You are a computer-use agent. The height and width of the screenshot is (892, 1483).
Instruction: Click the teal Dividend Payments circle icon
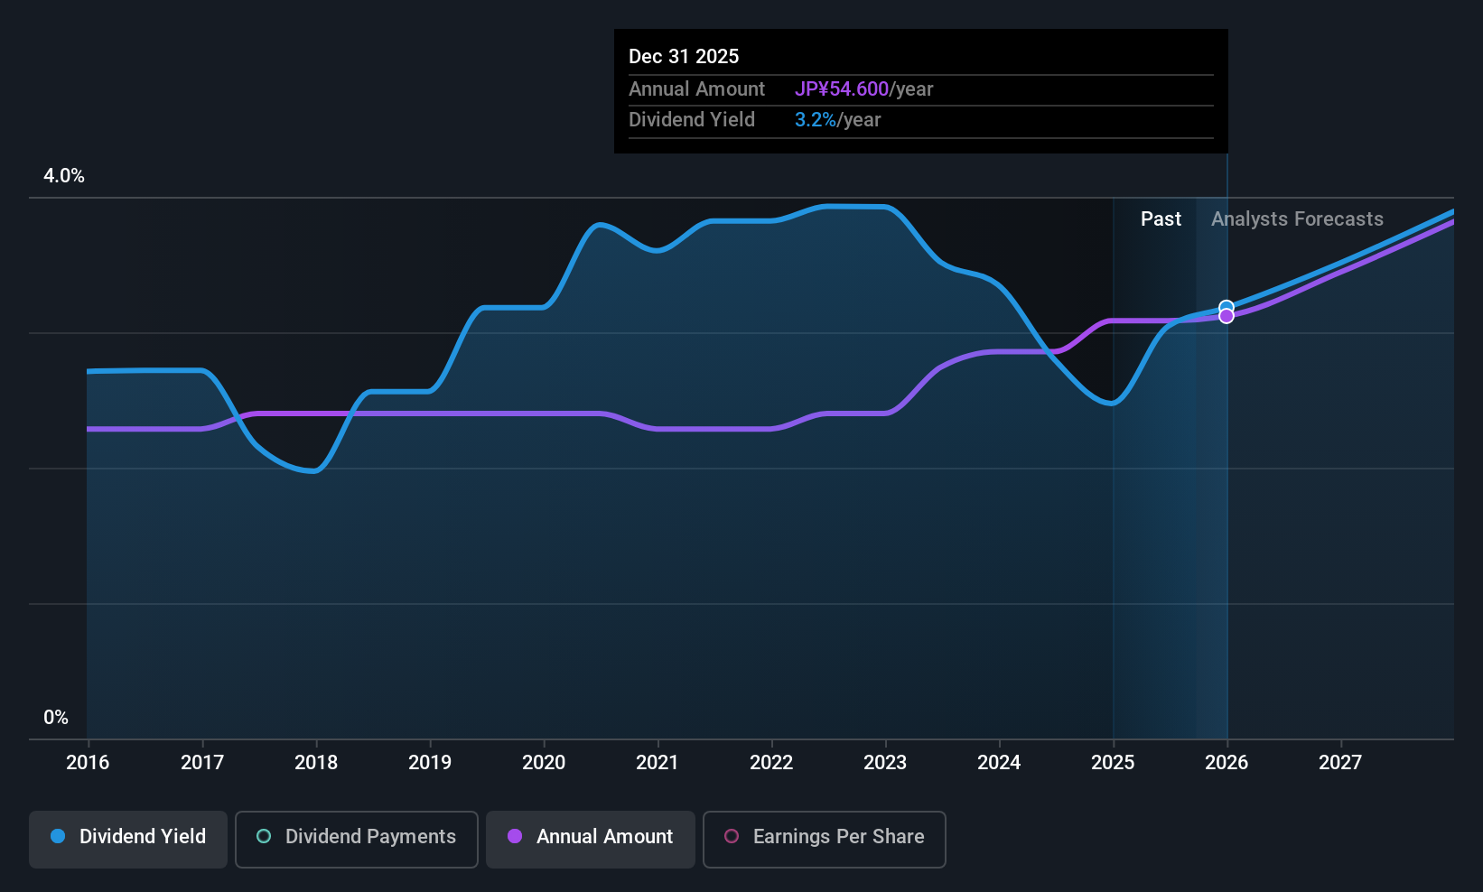(264, 836)
